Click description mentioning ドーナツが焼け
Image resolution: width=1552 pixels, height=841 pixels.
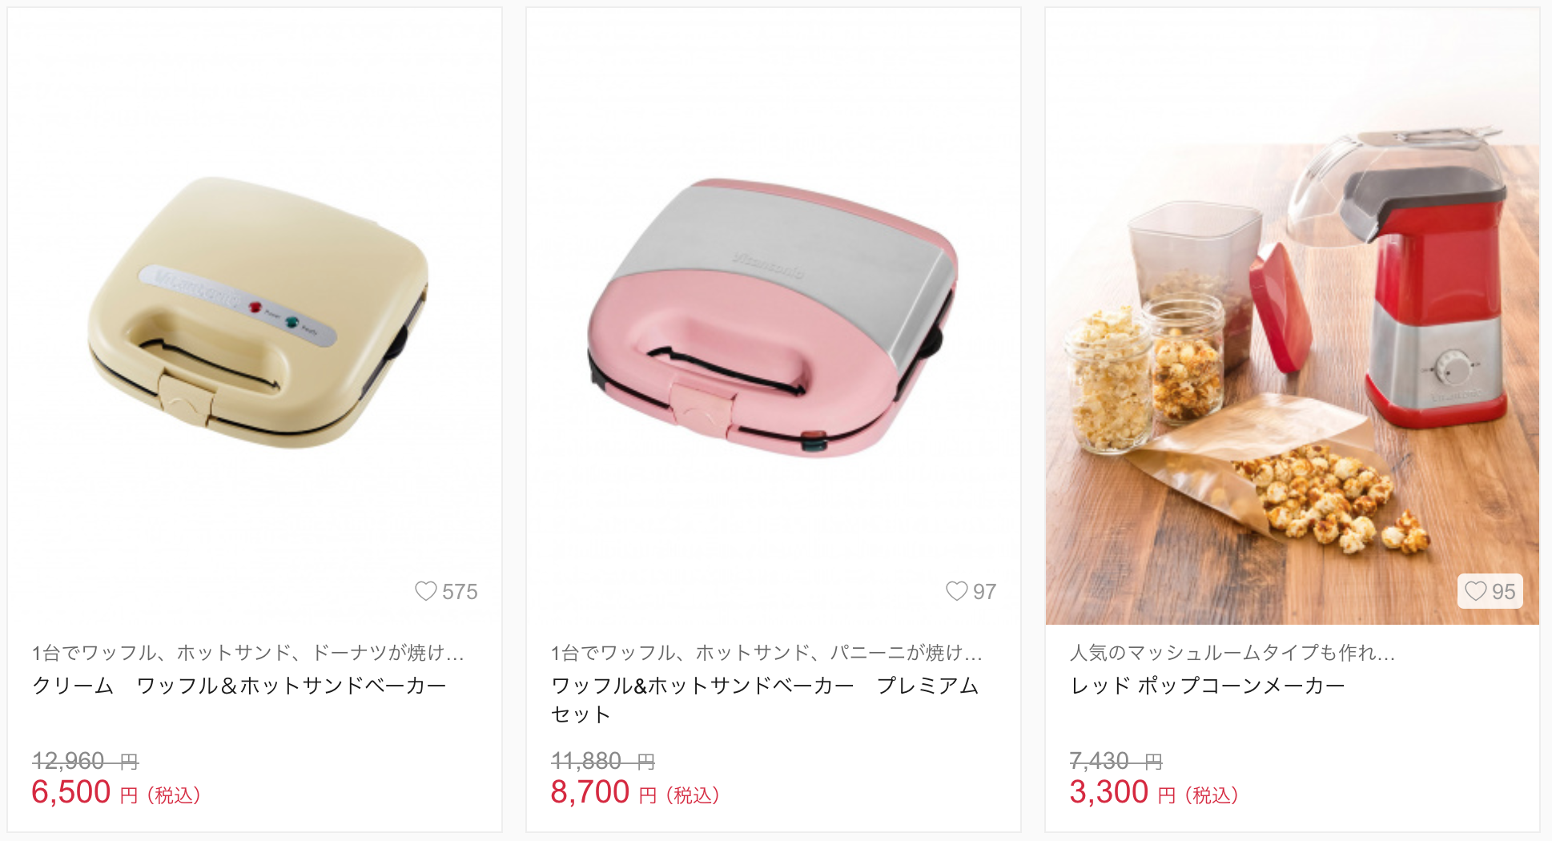coord(248,653)
